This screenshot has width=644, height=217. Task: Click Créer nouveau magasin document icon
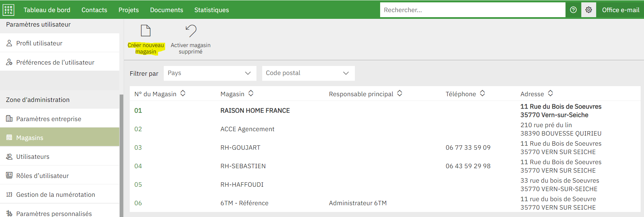click(146, 31)
